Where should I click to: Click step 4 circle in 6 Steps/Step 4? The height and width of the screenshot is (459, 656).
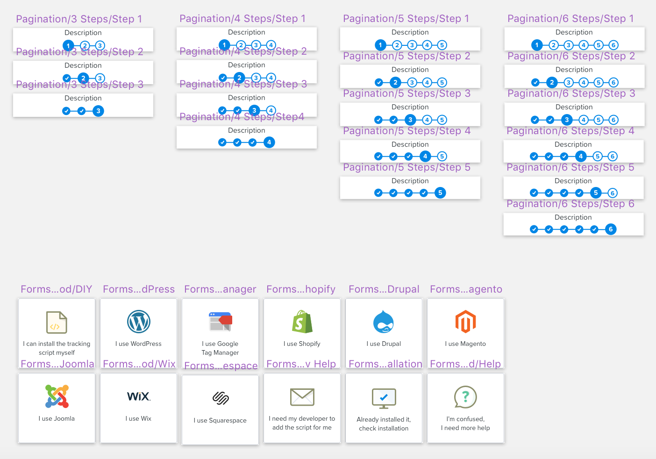point(581,156)
